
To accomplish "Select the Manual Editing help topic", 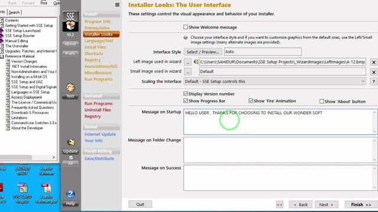I will coord(17,41).
